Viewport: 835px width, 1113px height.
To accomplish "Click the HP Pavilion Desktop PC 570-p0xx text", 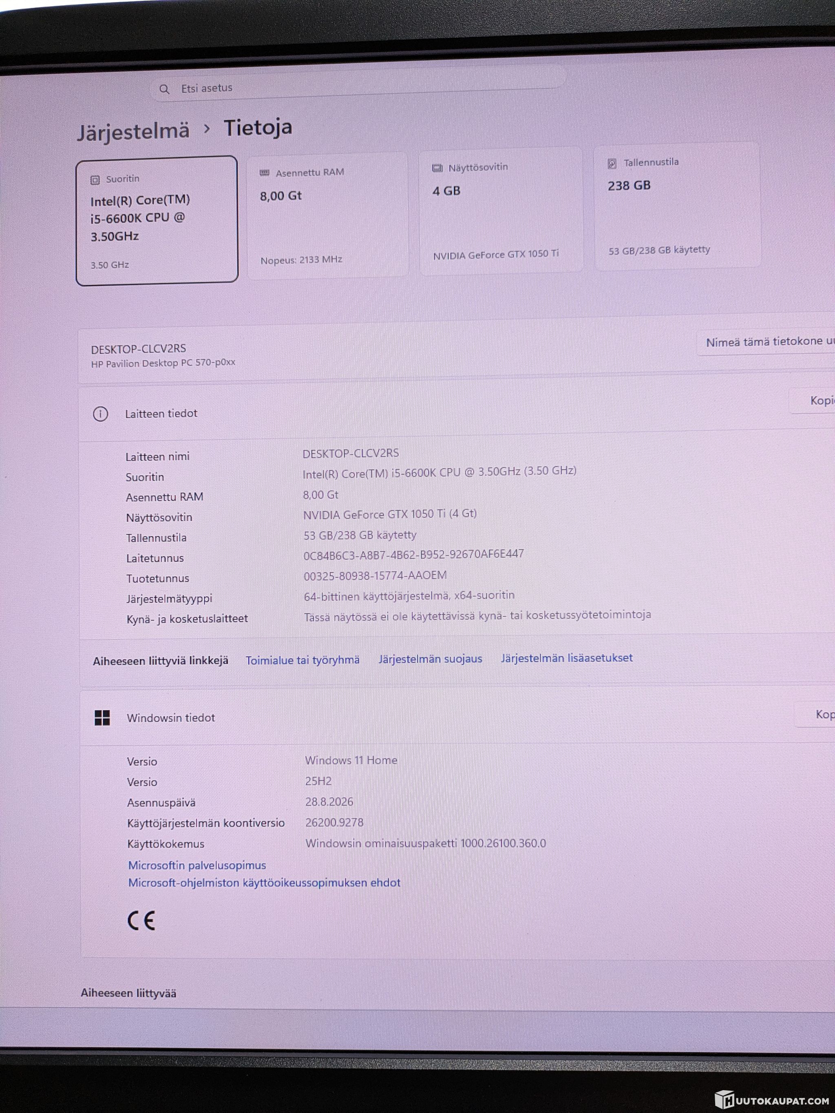I will point(163,363).
